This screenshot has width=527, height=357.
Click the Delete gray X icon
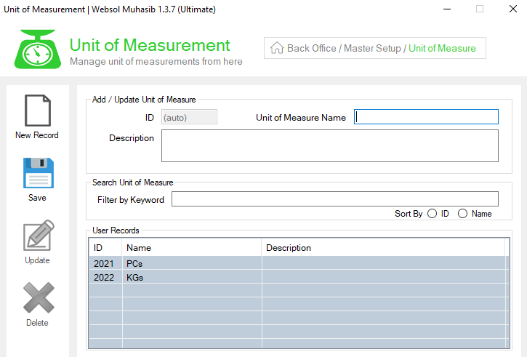(39, 297)
